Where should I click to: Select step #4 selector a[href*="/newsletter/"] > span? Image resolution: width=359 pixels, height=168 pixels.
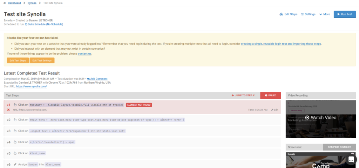tap(52, 142)
